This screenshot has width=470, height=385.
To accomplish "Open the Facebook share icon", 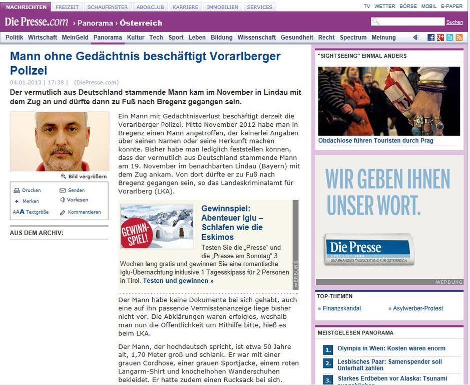I will (431, 38).
